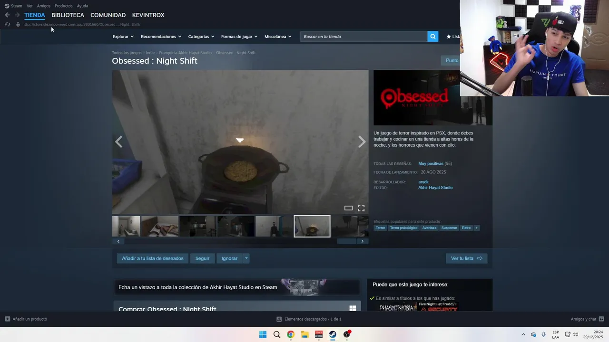Expand the Formas de jugar dropdown
This screenshot has height=342, width=609.
(x=239, y=37)
